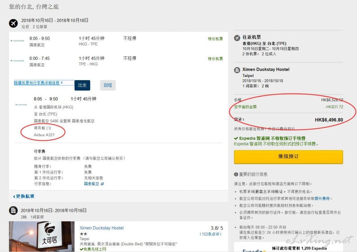Viewport: 357px width, 252px height.
Task: Click the 更换航班 link
Action: point(24,196)
